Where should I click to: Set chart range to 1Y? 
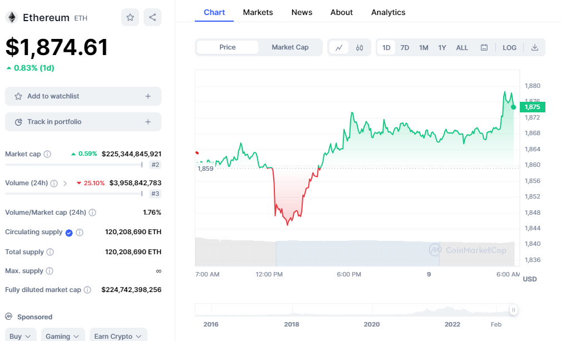pyautogui.click(x=442, y=47)
